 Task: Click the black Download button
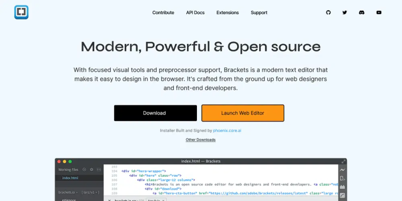(155, 113)
